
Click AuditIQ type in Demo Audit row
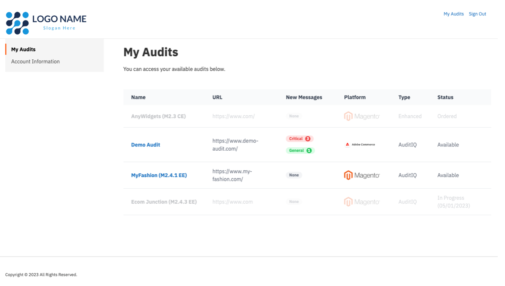408,145
